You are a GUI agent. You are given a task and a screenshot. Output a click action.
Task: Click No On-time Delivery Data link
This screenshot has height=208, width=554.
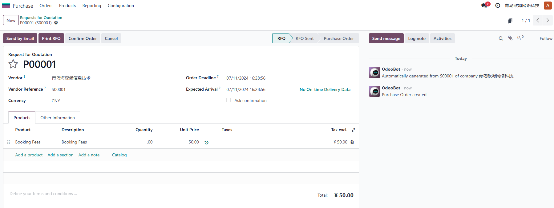click(x=325, y=89)
